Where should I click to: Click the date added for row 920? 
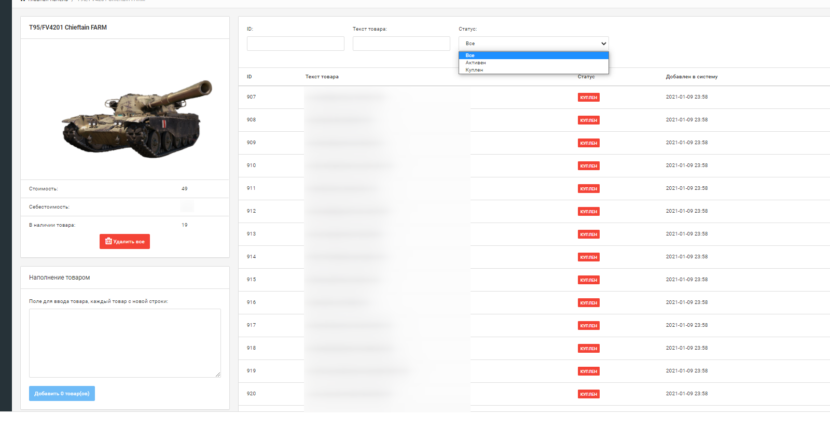(686, 394)
